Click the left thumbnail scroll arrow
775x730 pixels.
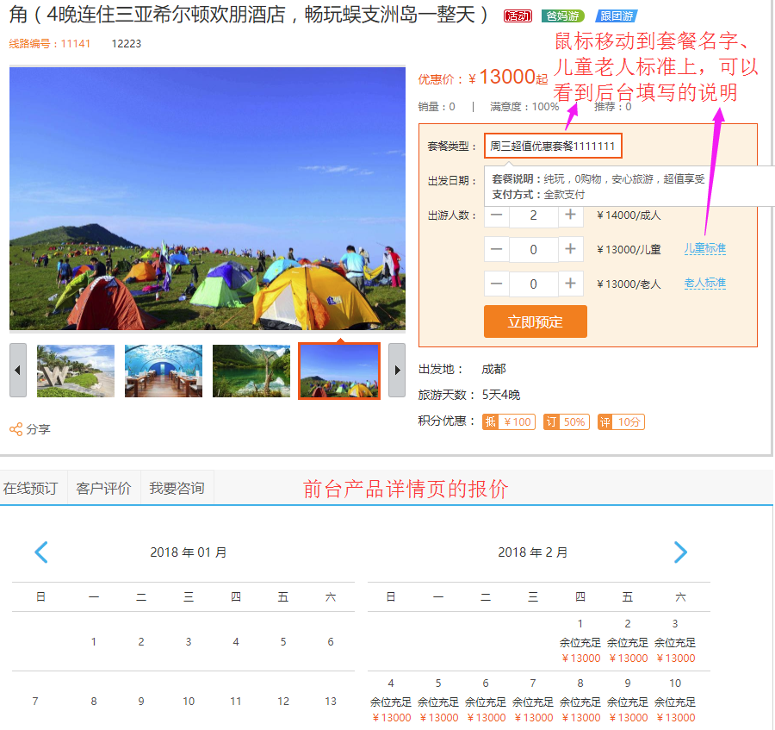pyautogui.click(x=18, y=371)
